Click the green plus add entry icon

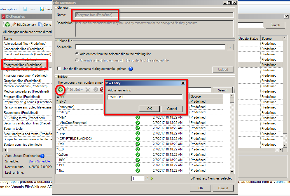60,90
